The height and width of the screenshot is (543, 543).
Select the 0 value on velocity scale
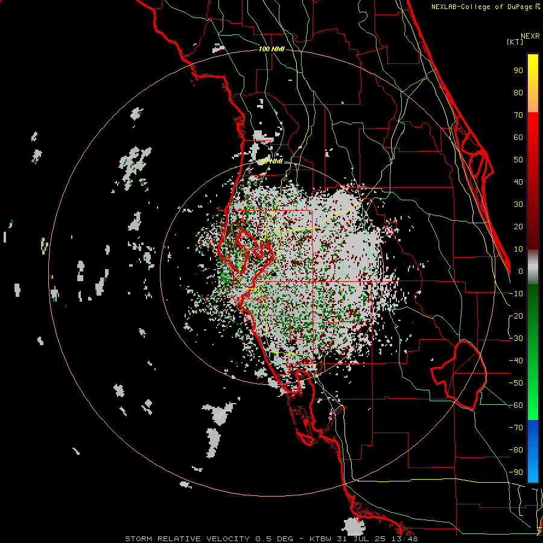(521, 271)
